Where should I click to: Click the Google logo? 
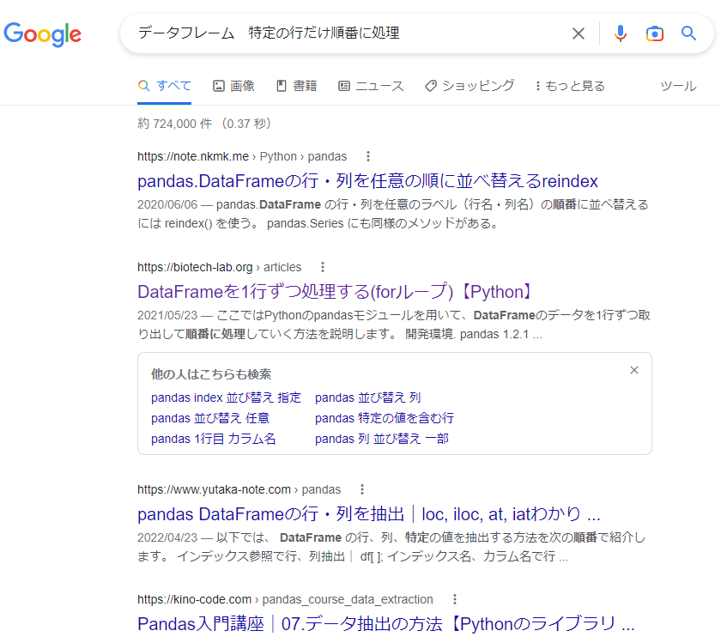[x=42, y=34]
